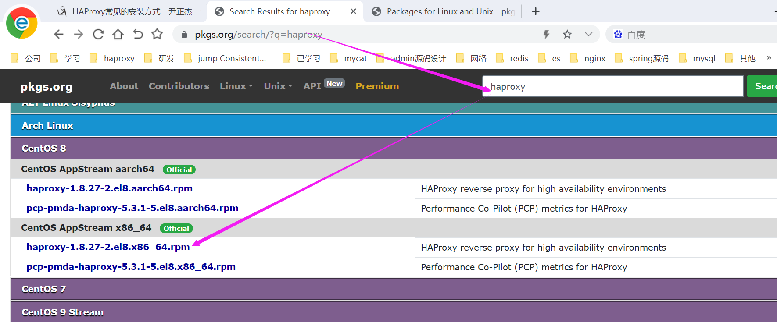Click the browser back arrow

[59, 34]
